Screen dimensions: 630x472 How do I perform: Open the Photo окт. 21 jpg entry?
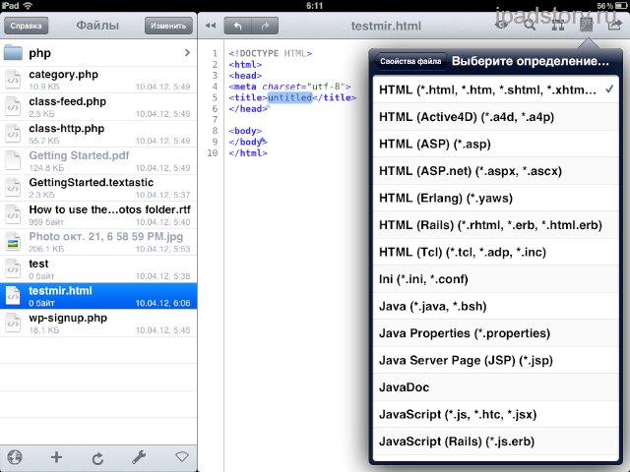click(98, 242)
